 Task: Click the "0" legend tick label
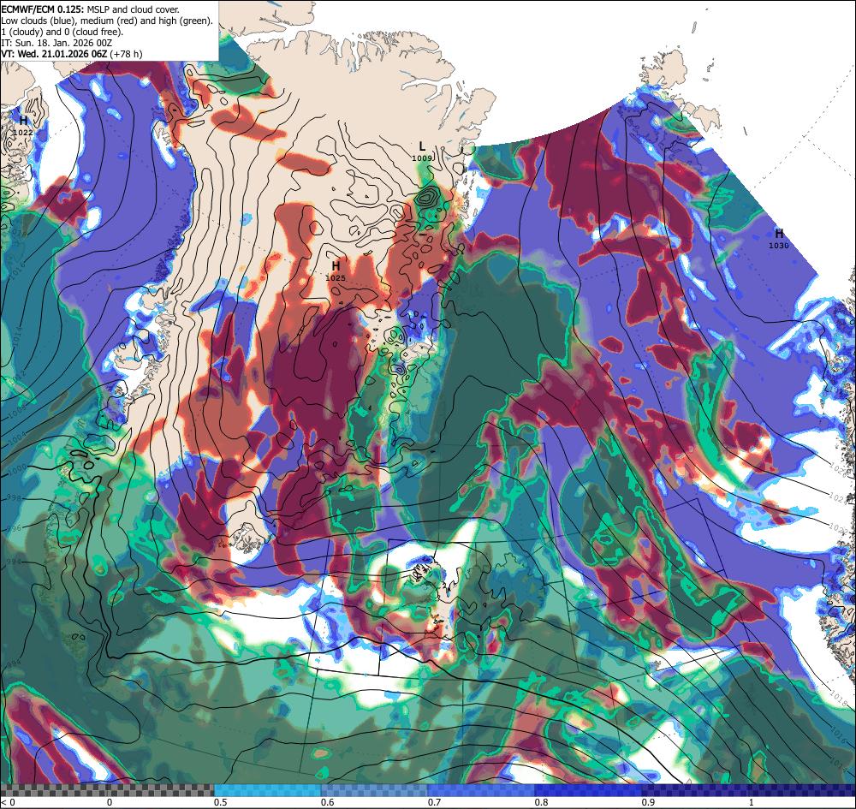110,802
